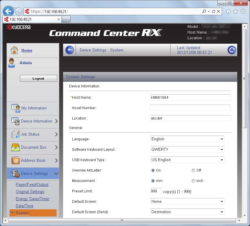The width and height of the screenshot is (250, 226).
Task: Click the blue page refresh icon
Action: coord(232,50)
